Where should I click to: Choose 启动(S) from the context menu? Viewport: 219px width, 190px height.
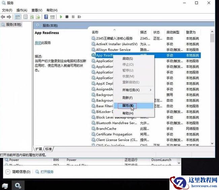[127, 59]
